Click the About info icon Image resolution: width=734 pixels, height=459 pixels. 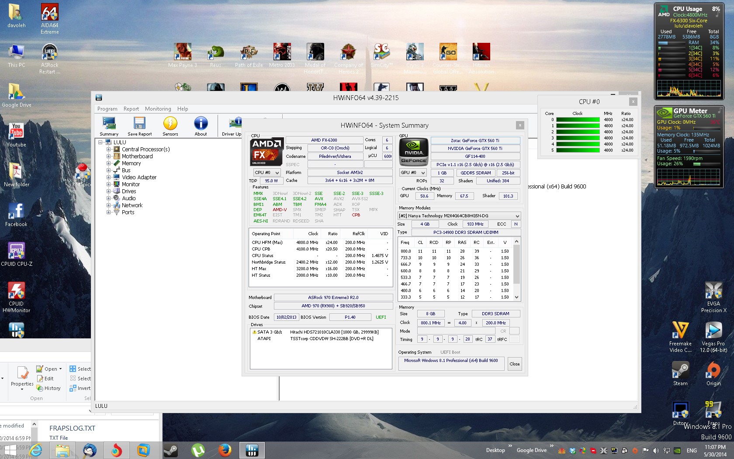[201, 127]
